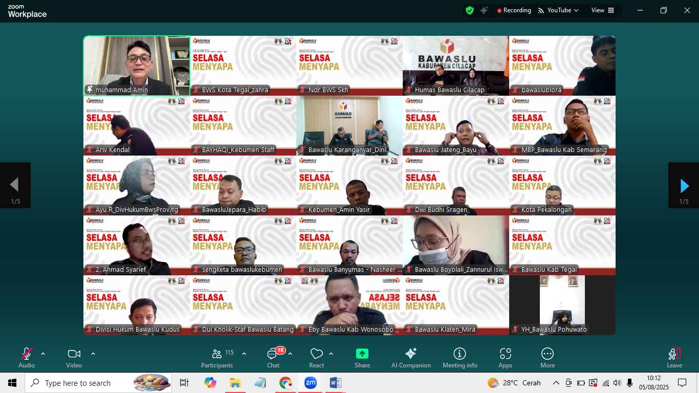Open the Participants panel
699x393 pixels.
[217, 357]
